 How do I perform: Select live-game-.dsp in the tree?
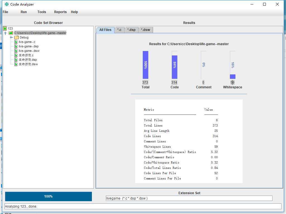tap(29, 46)
